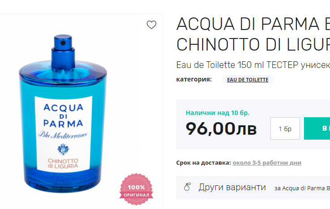Viewport: 330px width, 209px height.
Task: Open the Acqua di Parma bottle image
Action: point(63,114)
